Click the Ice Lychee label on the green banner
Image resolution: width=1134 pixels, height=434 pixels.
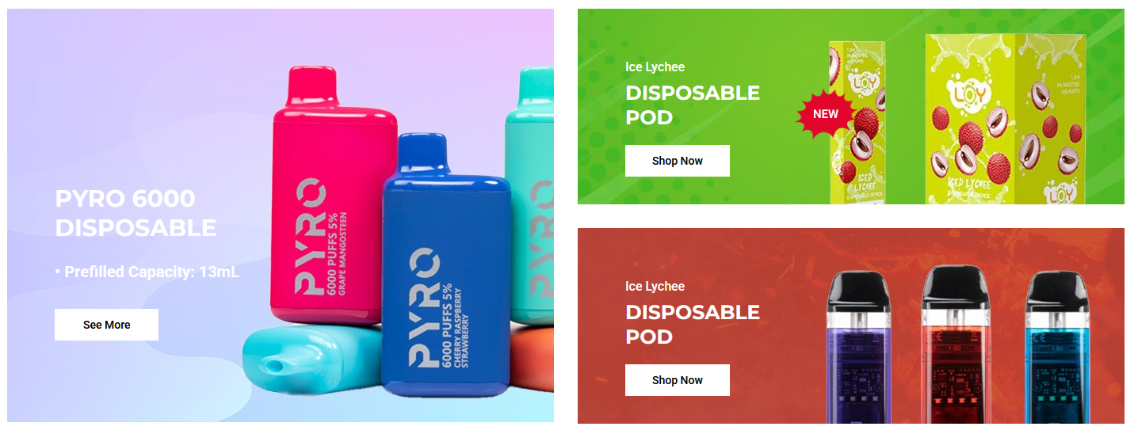655,67
